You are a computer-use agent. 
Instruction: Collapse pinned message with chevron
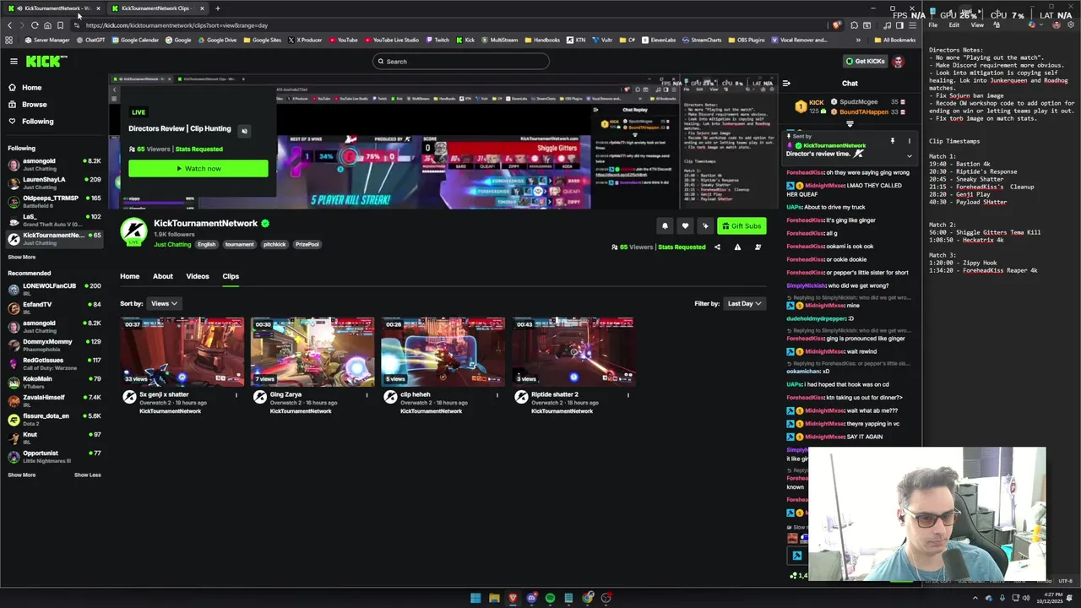[910, 156]
